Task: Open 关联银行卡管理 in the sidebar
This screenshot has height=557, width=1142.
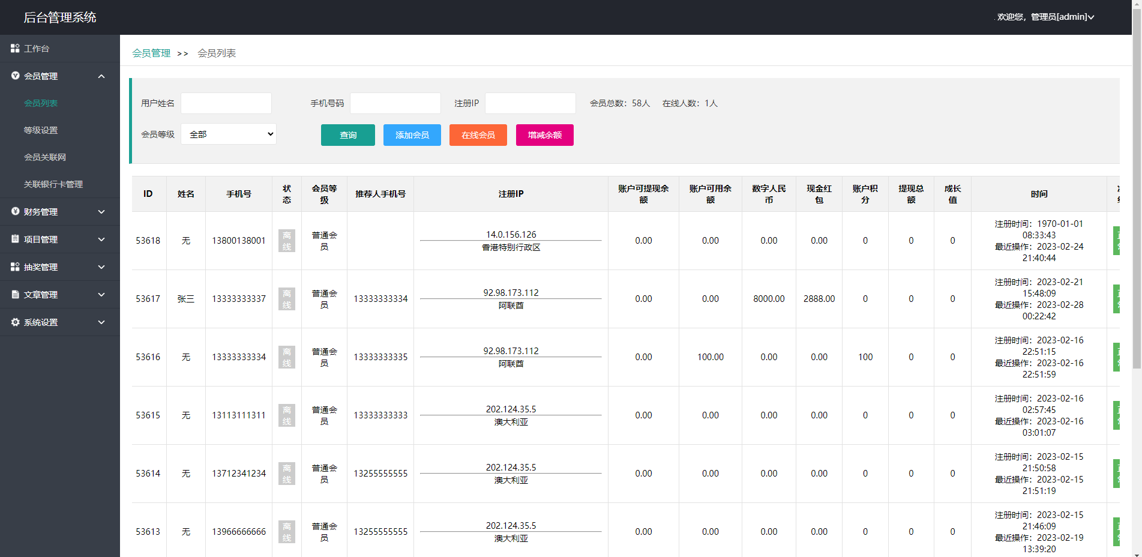Action: (53, 184)
